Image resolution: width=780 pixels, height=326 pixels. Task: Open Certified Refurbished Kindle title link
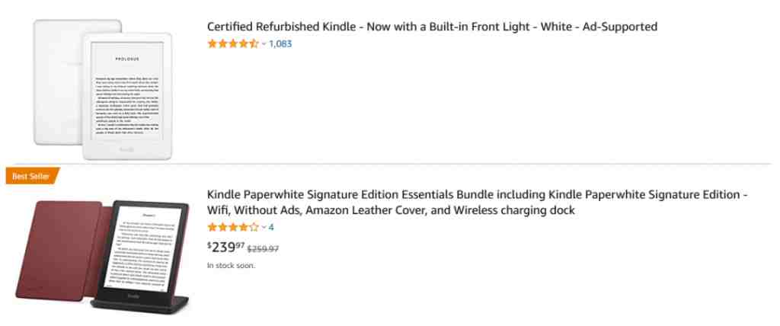[x=432, y=27]
